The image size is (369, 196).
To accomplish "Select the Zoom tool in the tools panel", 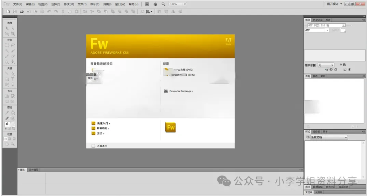I will [13, 144].
